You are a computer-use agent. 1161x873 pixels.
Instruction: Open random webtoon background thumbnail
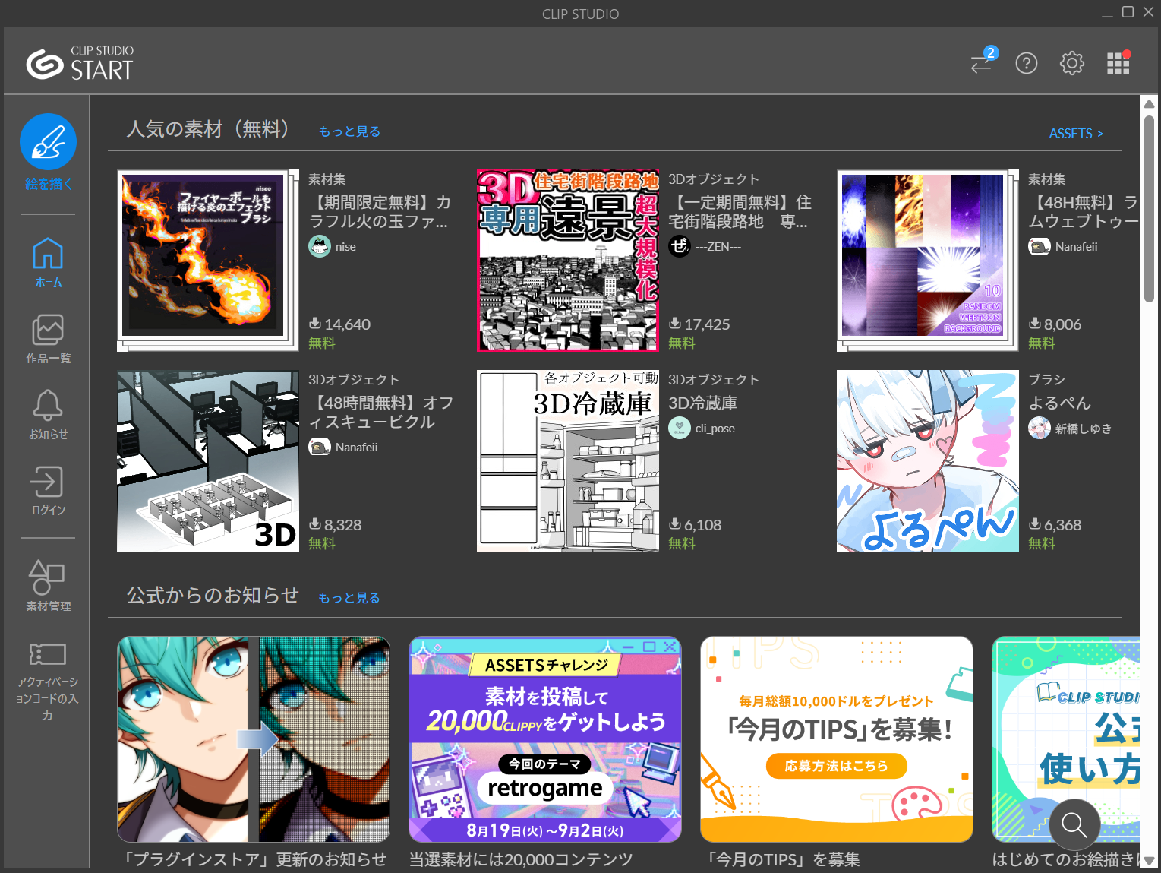pos(928,261)
